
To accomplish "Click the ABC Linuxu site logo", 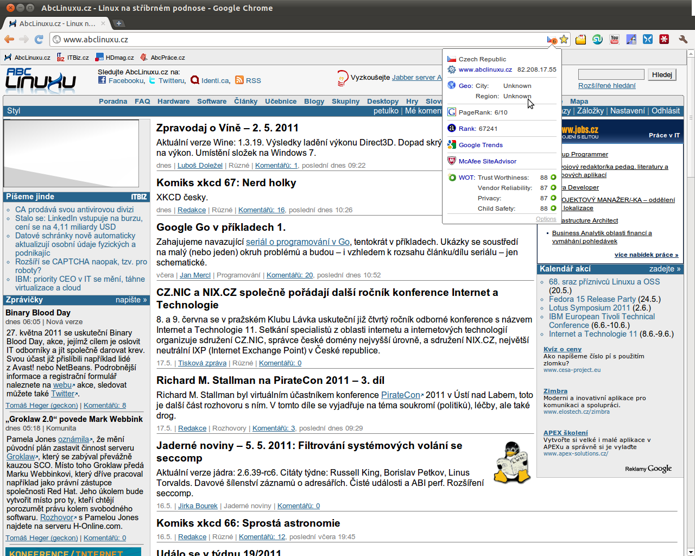I will pyautogui.click(x=41, y=80).
